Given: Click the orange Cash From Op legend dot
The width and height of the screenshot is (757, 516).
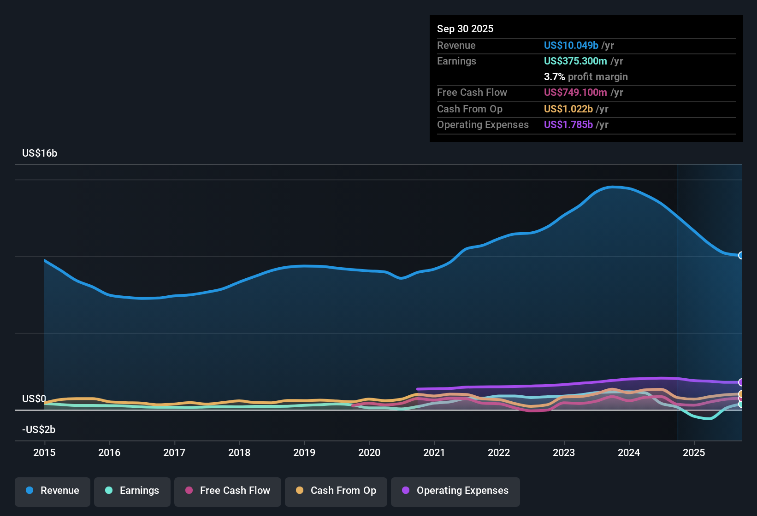Looking at the screenshot, I should [x=300, y=490].
